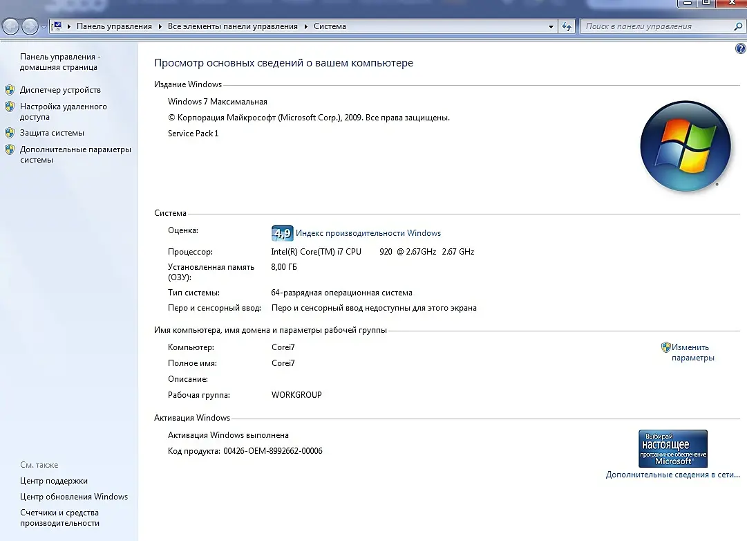Select Все элементы панели управления breadcrumb
747x541 pixels.
click(x=232, y=26)
